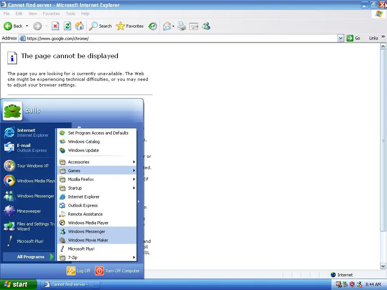Viewport: 387px width, 290px height.
Task: Click the Links toolbar label
Action: coord(373,38)
